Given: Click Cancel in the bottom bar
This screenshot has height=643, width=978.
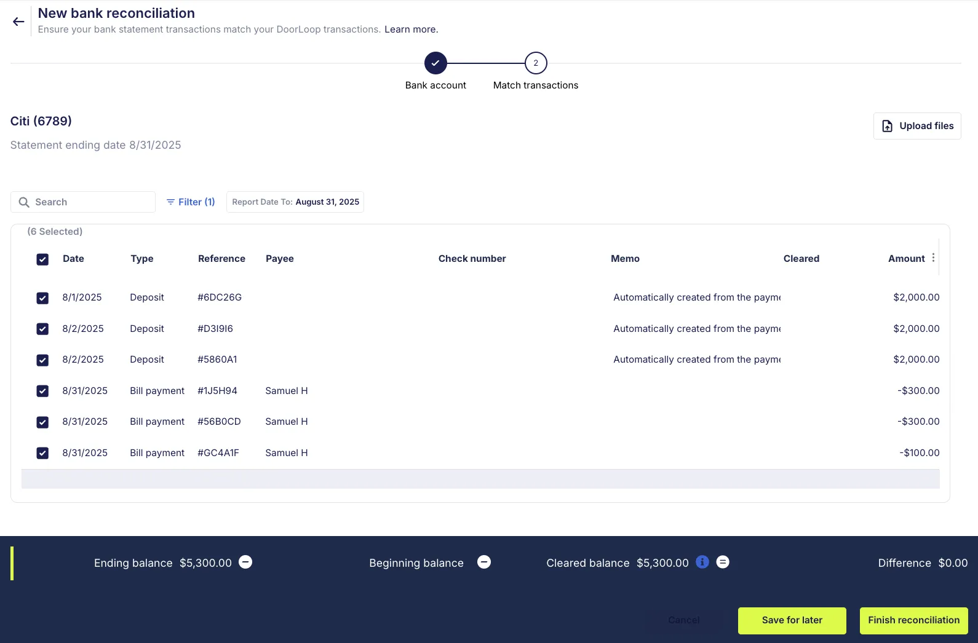Looking at the screenshot, I should (684, 620).
